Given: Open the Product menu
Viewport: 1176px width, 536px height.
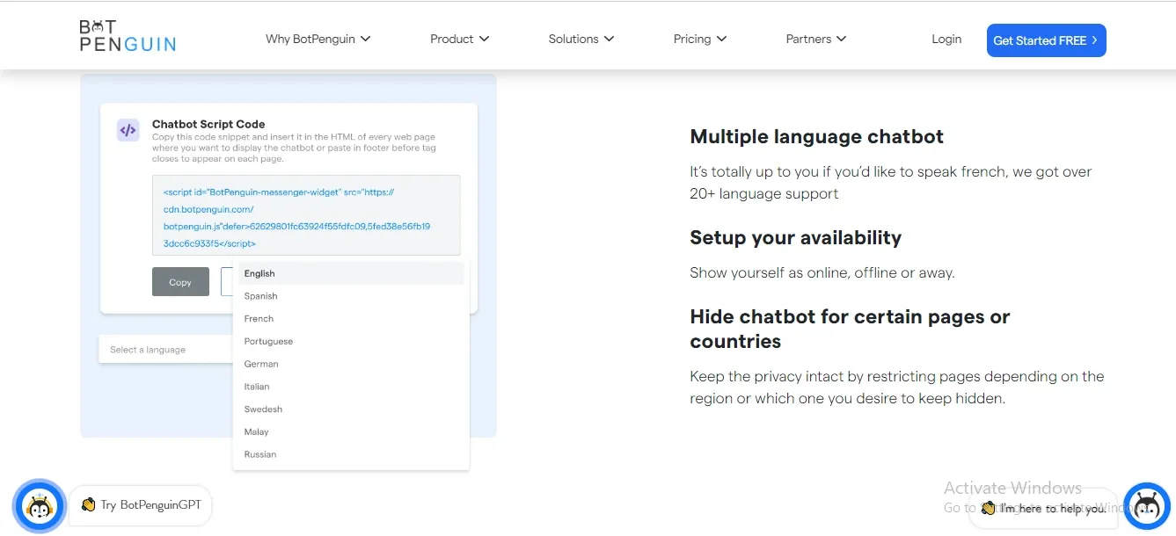Looking at the screenshot, I should pyautogui.click(x=460, y=39).
